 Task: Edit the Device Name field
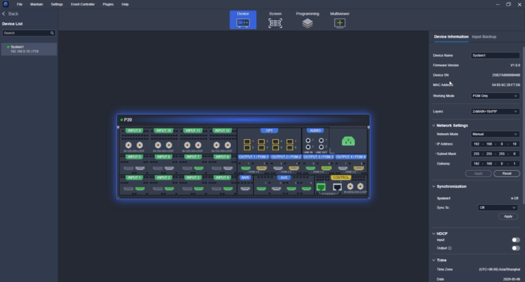(495, 55)
